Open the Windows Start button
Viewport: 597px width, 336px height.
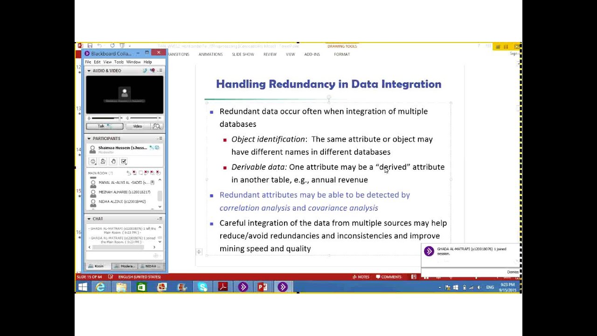coord(83,287)
